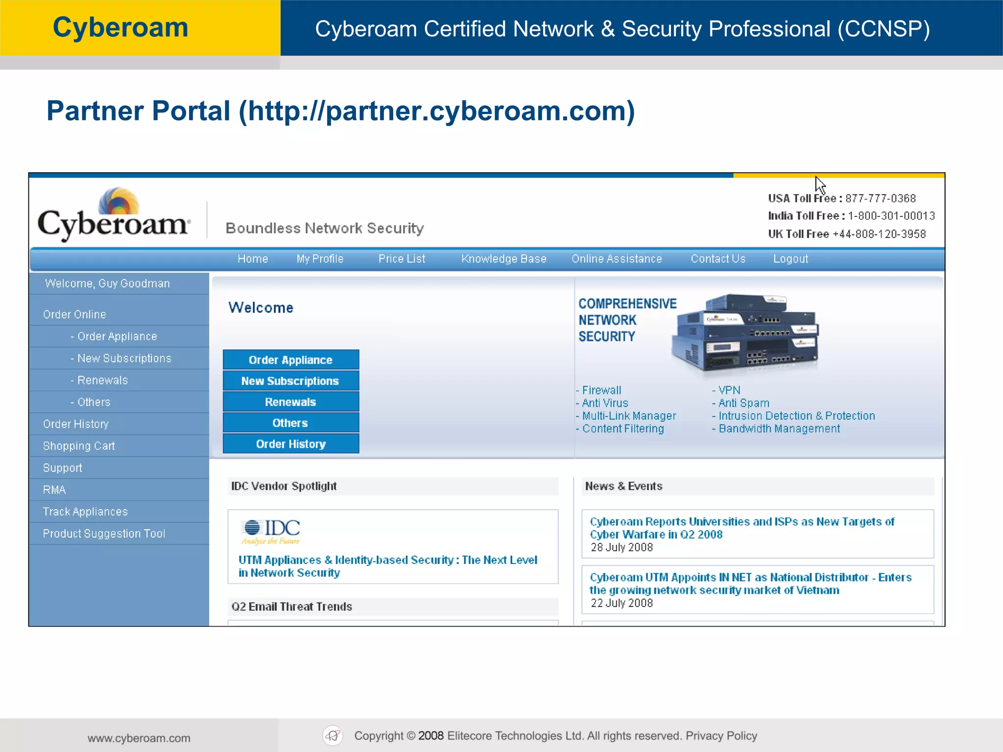The width and height of the screenshot is (1003, 752).
Task: Click the blue New Subscriptions button
Action: coord(291,381)
